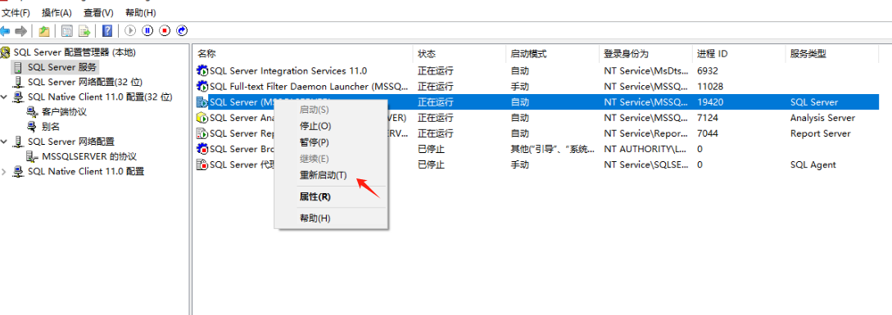Open the 操作(A) menu

point(57,12)
